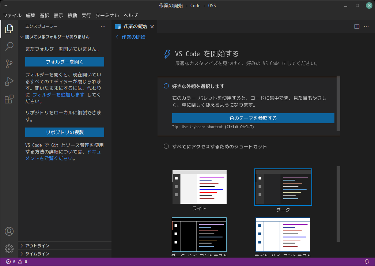
Task: Collapse the 開いているフォルダーがありません section
Action: pos(65,37)
